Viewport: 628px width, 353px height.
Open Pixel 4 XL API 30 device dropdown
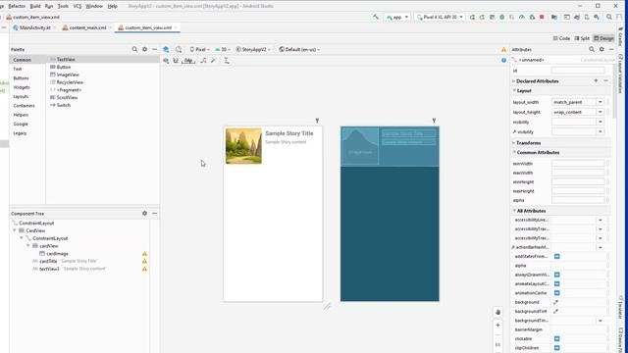click(441, 18)
